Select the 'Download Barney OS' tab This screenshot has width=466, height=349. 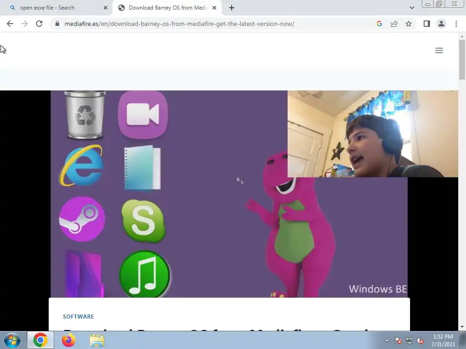(x=167, y=8)
